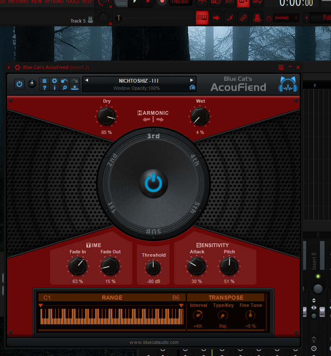Click the Threshold knob
The height and width of the screenshot is (356, 331).
153,268
